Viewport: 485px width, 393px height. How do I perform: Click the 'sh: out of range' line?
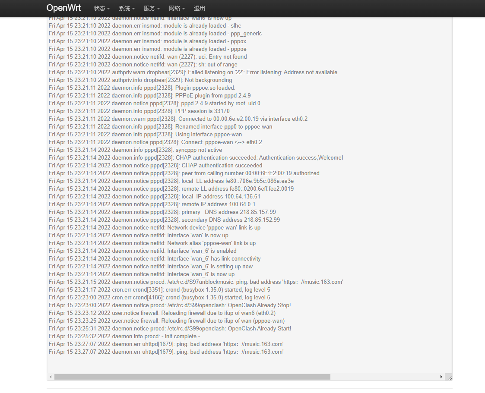(143, 64)
